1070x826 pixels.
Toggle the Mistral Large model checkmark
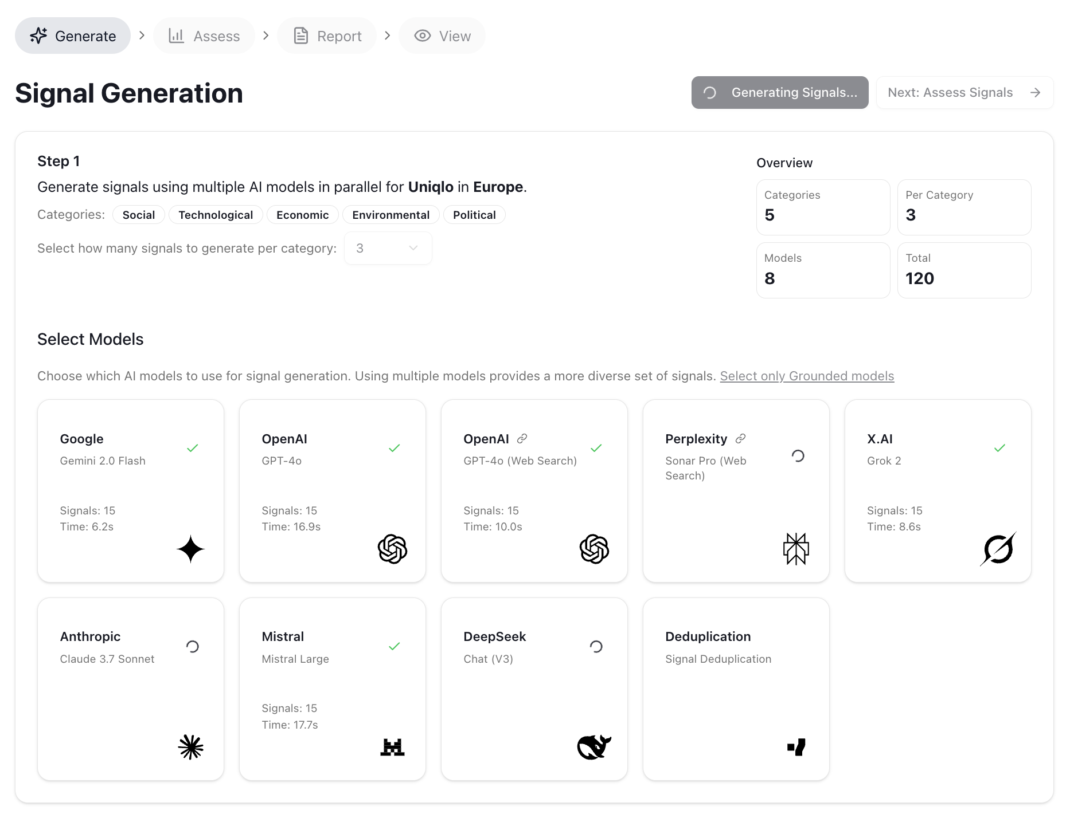[395, 646]
